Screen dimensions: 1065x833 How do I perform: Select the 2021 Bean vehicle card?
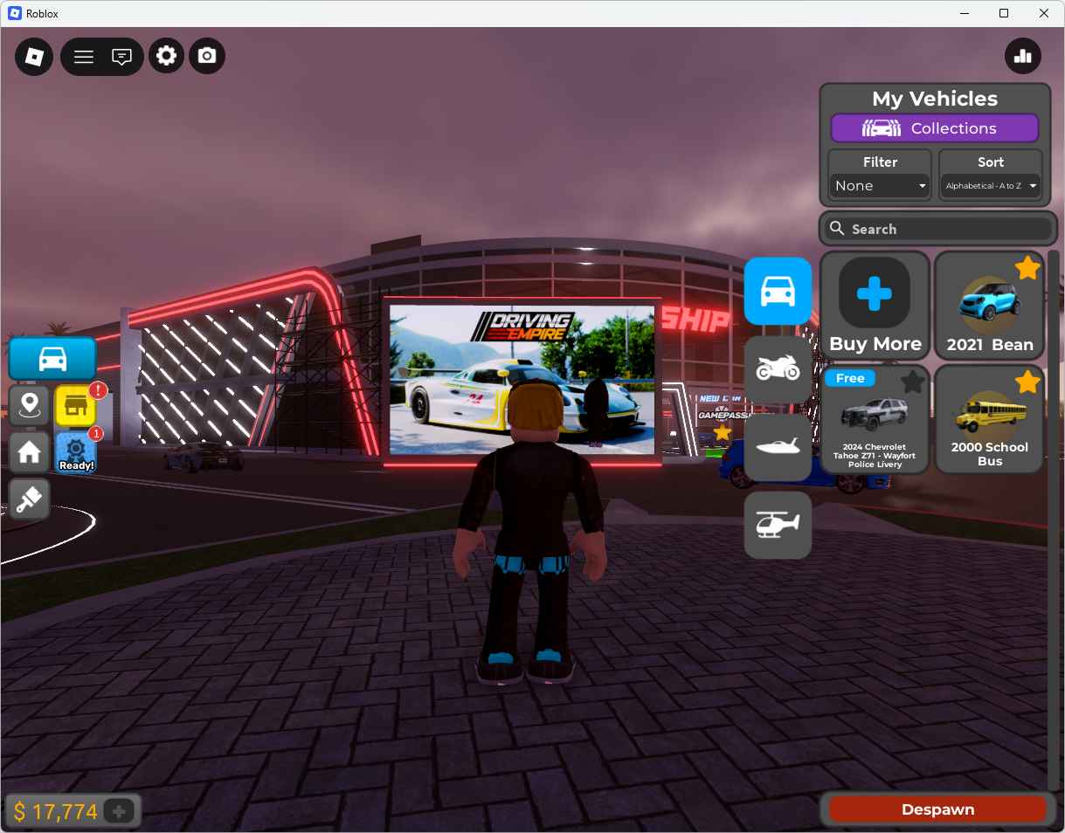coord(990,306)
